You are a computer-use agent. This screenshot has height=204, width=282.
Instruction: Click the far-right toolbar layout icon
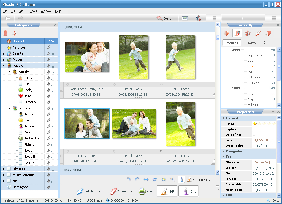click(x=274, y=18)
